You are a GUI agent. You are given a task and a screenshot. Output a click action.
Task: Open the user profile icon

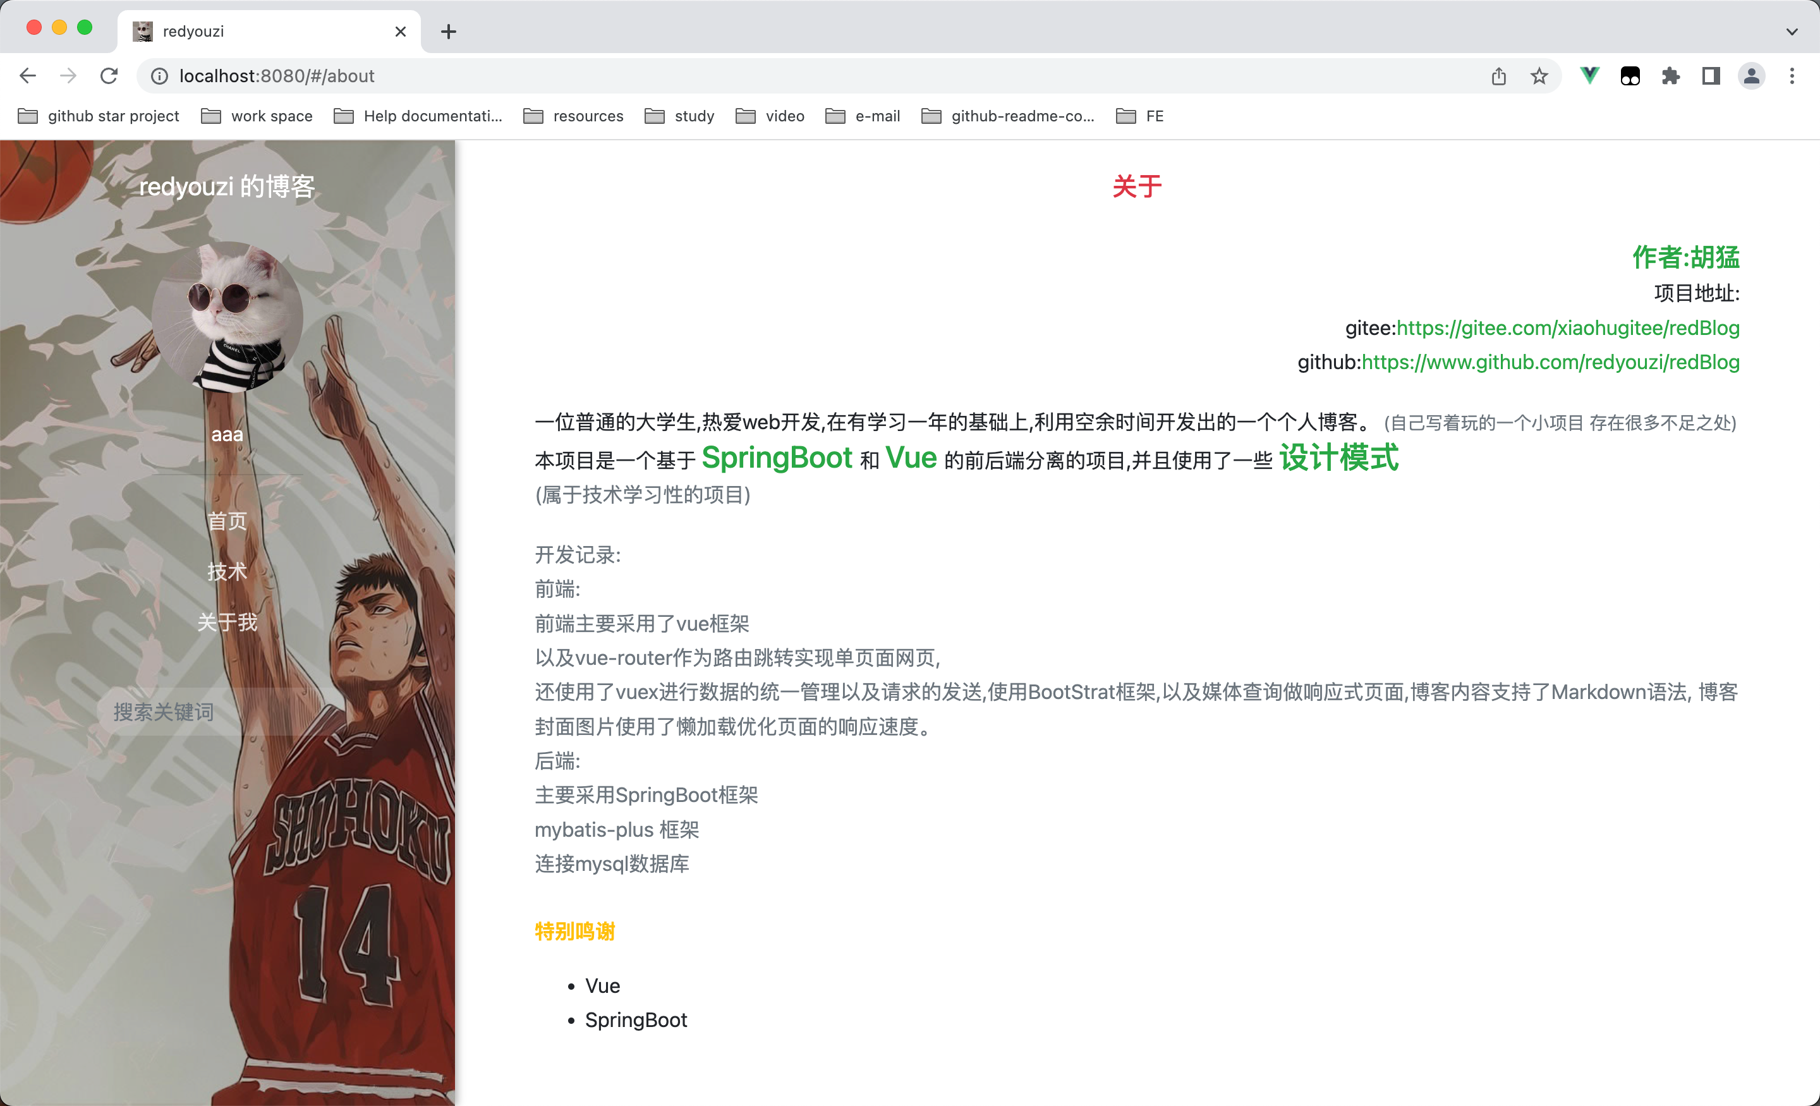(1751, 76)
